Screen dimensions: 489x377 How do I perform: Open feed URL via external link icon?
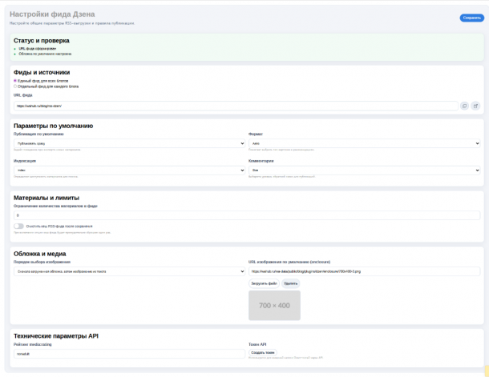pyautogui.click(x=475, y=106)
